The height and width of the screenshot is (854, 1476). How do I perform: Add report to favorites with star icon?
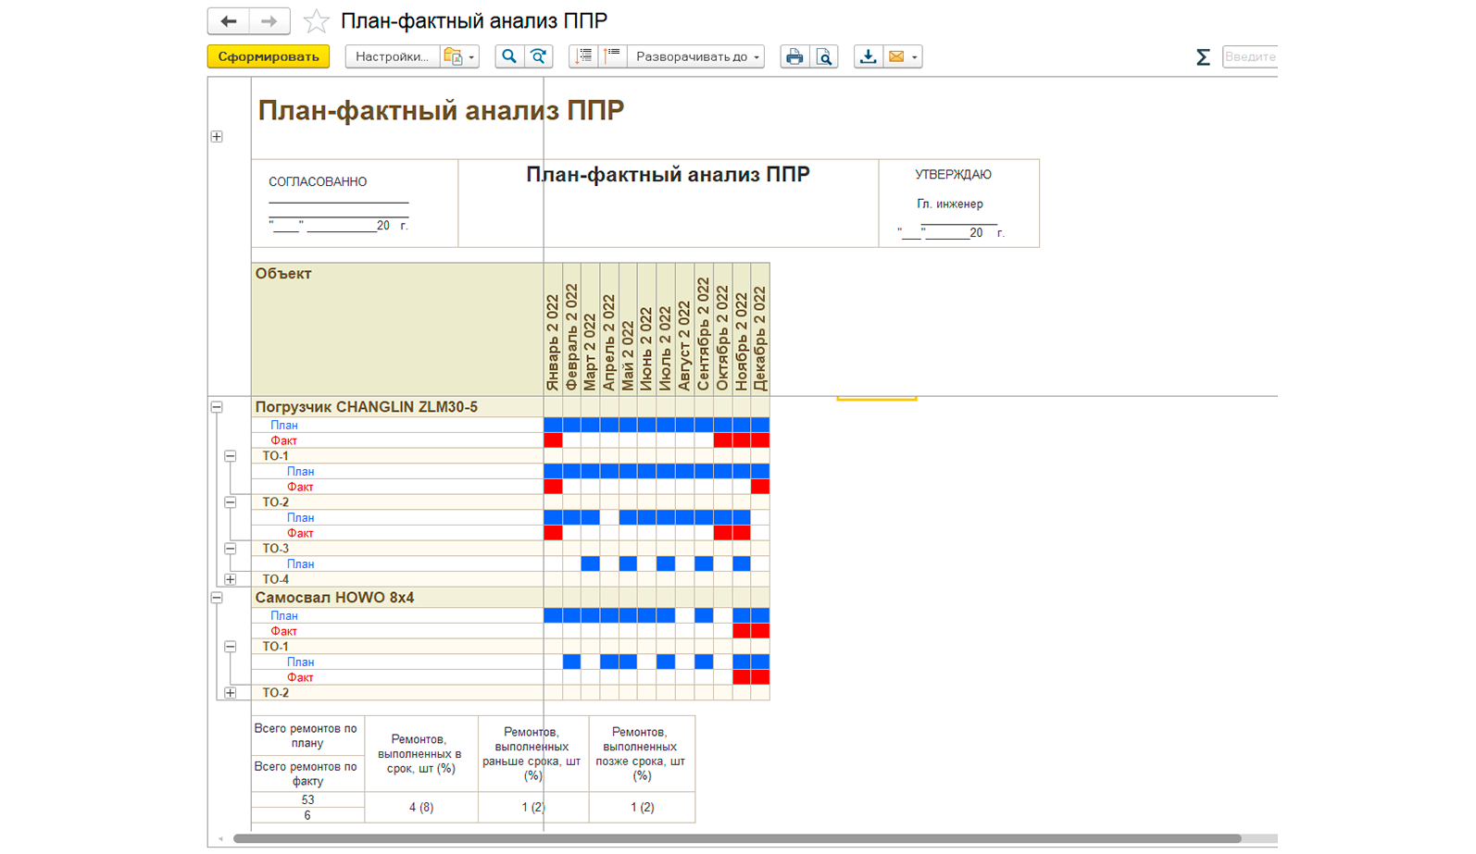(317, 20)
